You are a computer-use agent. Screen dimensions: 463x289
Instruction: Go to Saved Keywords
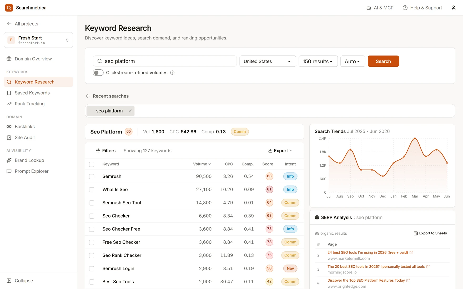click(x=38, y=93)
